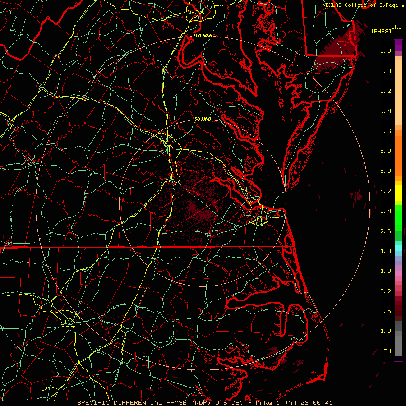
Task: Click the 3.4 value on the scale
Action: click(386, 211)
